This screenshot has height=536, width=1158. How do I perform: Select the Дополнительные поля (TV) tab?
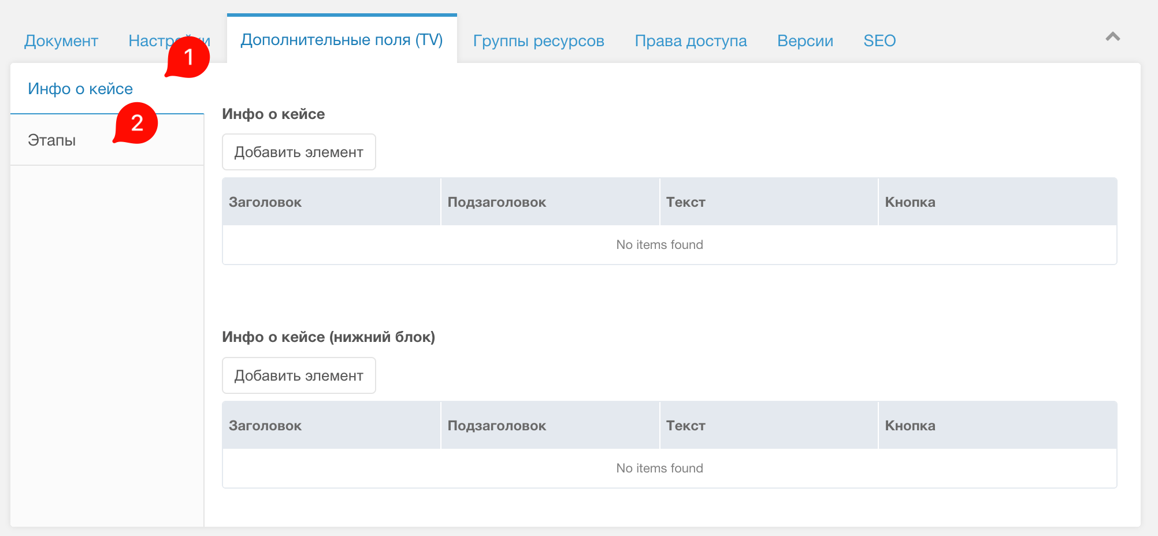[x=342, y=40]
